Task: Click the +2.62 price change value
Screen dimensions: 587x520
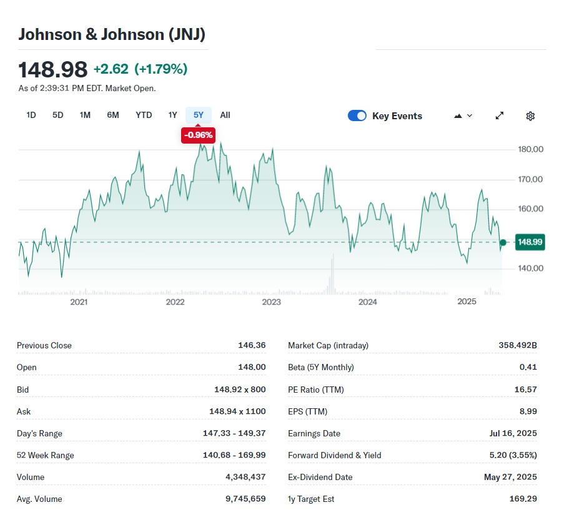Action: pyautogui.click(x=111, y=69)
